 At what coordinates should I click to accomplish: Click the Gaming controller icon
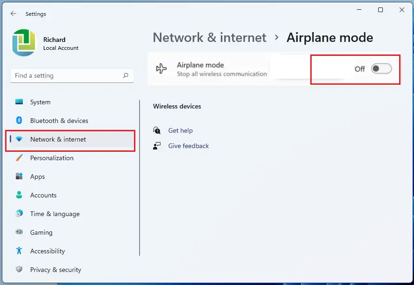(x=19, y=232)
